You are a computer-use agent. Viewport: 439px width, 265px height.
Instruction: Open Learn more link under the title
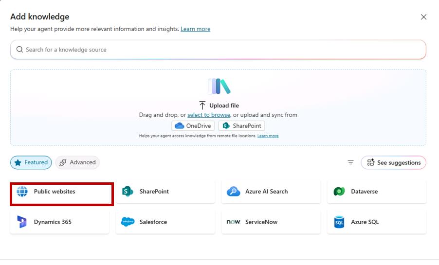tap(195, 29)
